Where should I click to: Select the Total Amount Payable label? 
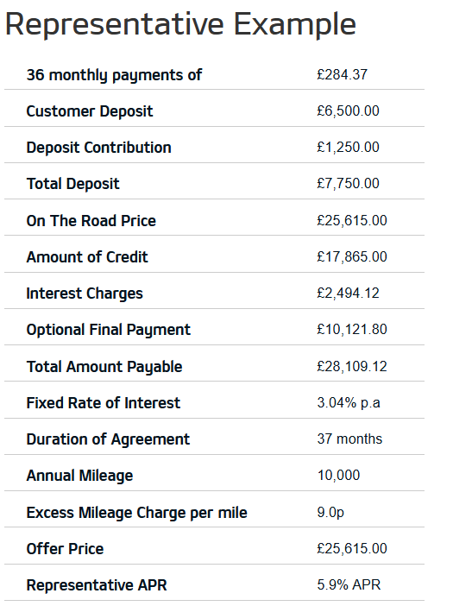[104, 367]
